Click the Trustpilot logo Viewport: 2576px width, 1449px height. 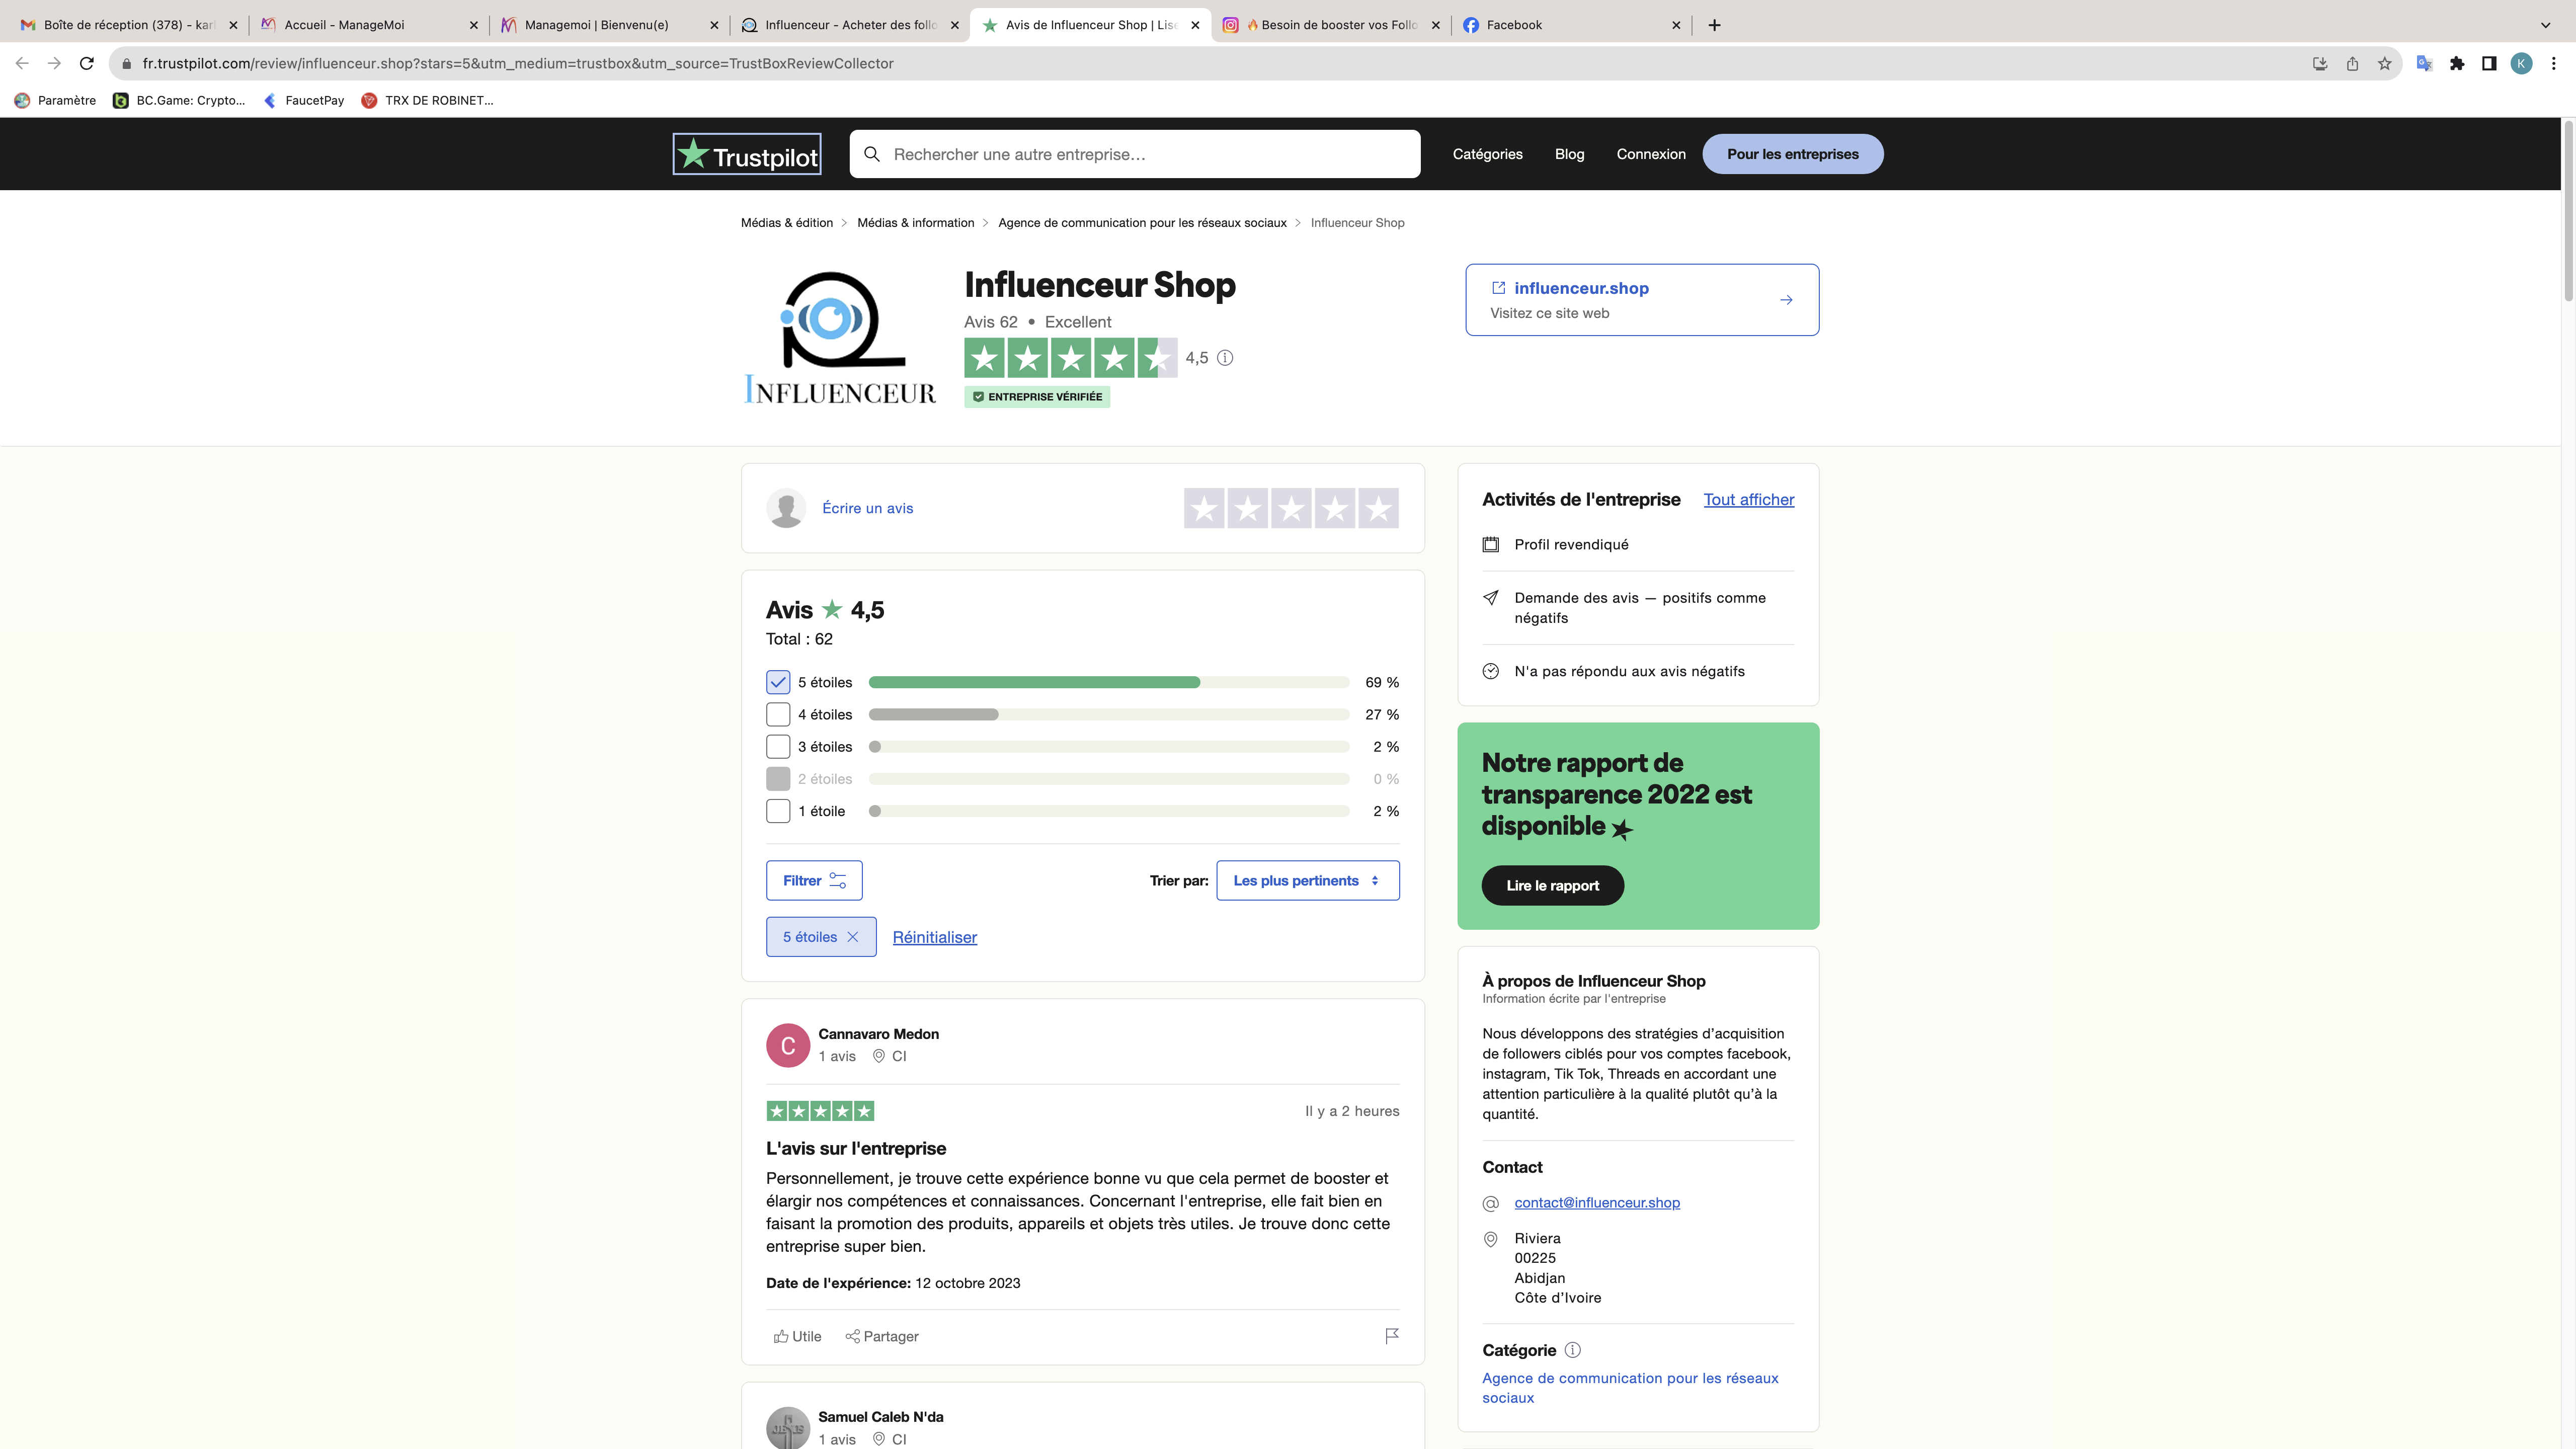pyautogui.click(x=746, y=154)
